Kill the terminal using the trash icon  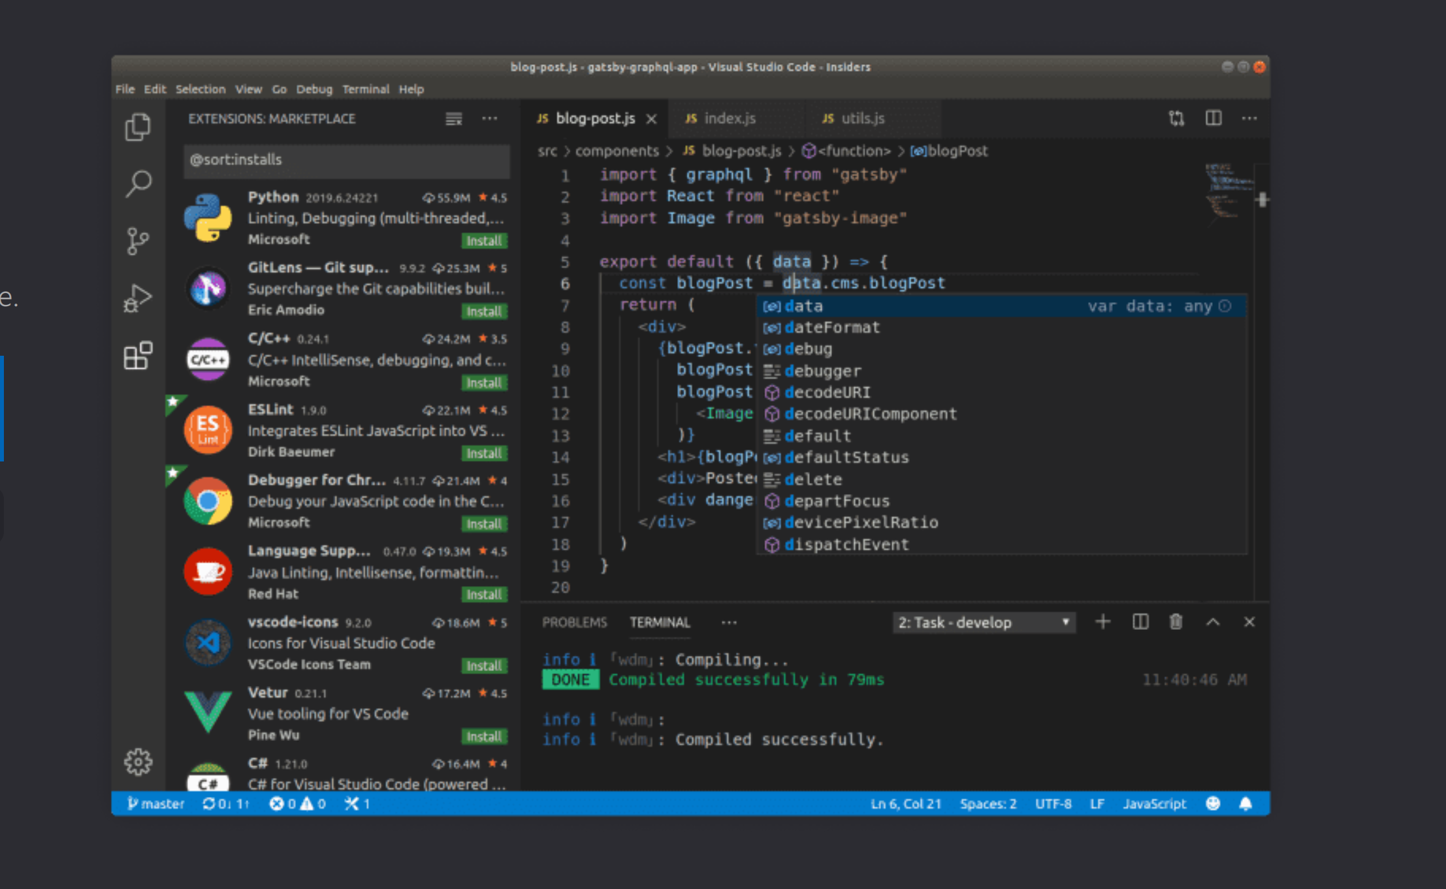click(1176, 621)
